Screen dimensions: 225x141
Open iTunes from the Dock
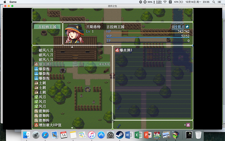pos(92,135)
